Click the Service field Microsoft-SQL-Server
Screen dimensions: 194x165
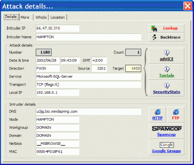click(x=88, y=77)
